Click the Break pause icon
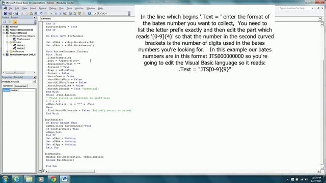326x183 pixels. click(56, 13)
